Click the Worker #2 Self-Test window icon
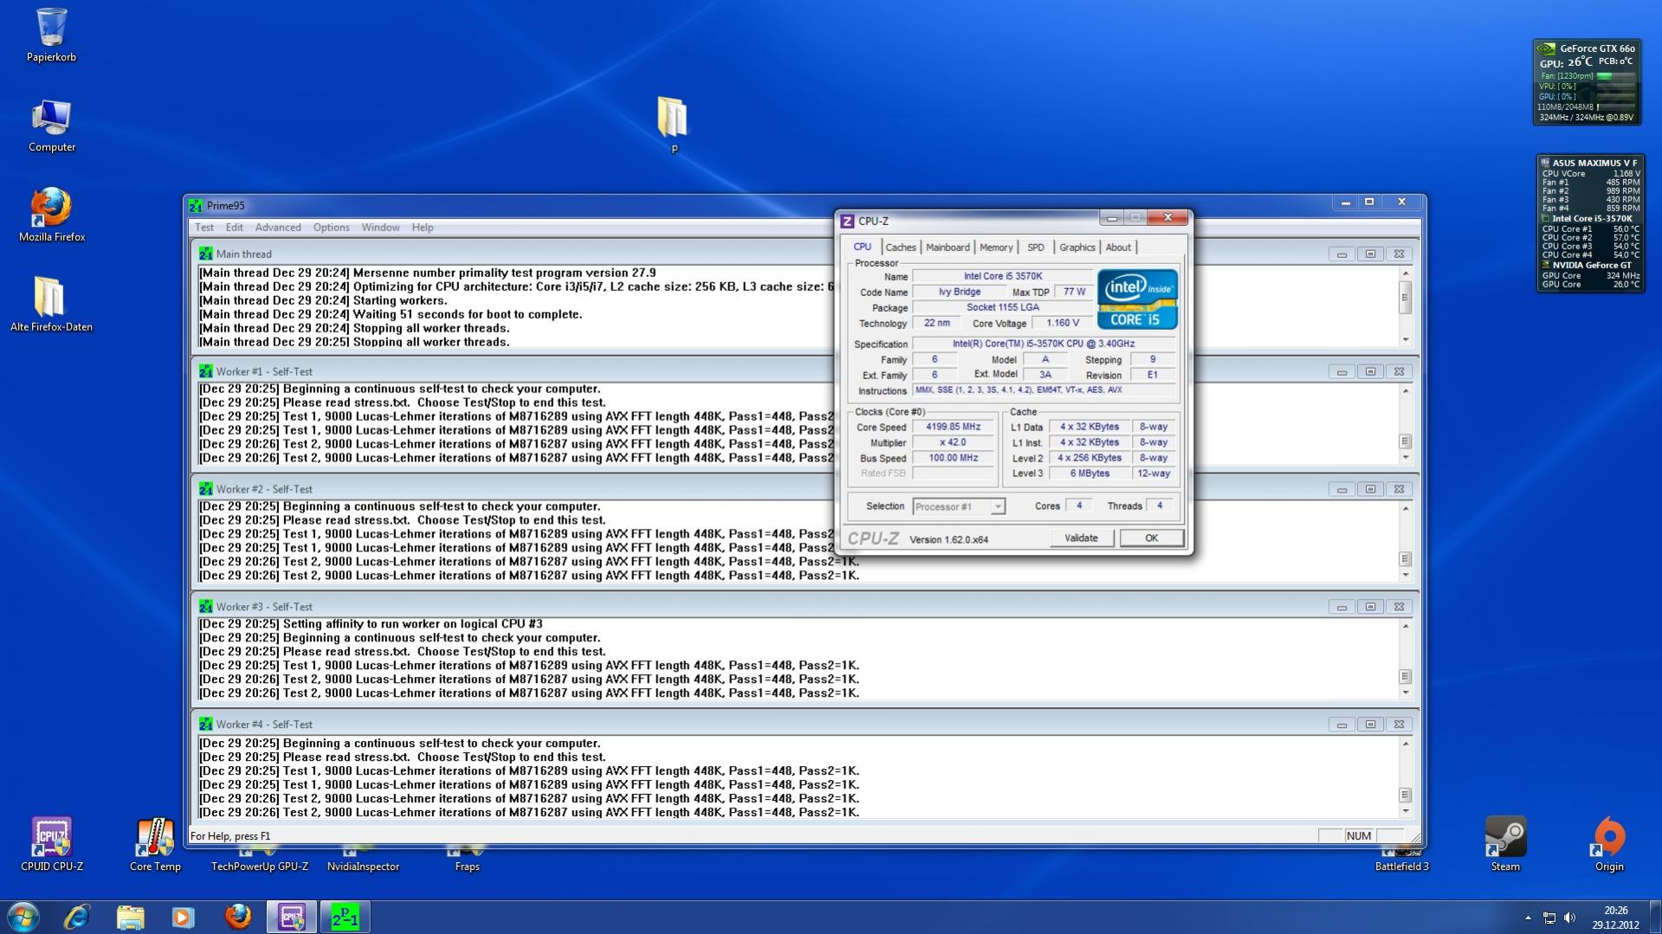The image size is (1662, 934). pyautogui.click(x=205, y=489)
